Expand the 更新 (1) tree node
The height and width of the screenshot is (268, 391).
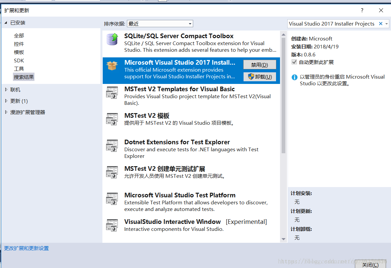[6, 101]
